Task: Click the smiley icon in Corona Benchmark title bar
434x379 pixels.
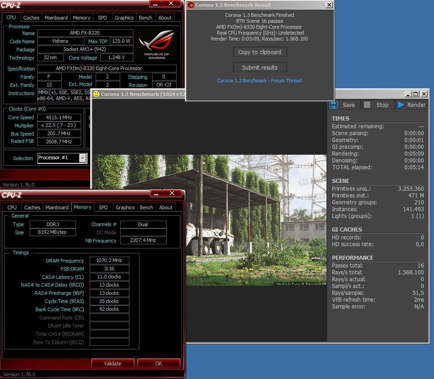Action: tap(96, 94)
